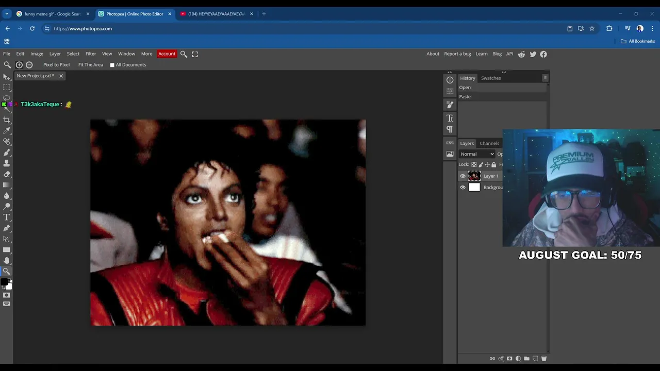Screen dimensions: 660x371
Task: Open the Paragraph panel icon
Action: [x=450, y=129]
